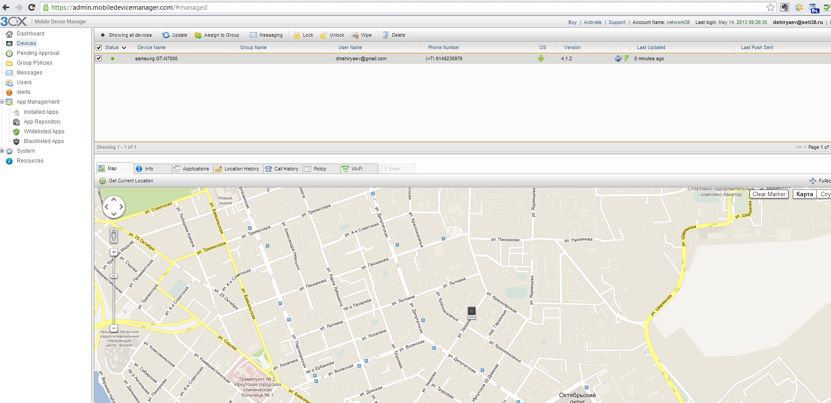Click the Delete device icon
831x403 pixels.
[386, 35]
